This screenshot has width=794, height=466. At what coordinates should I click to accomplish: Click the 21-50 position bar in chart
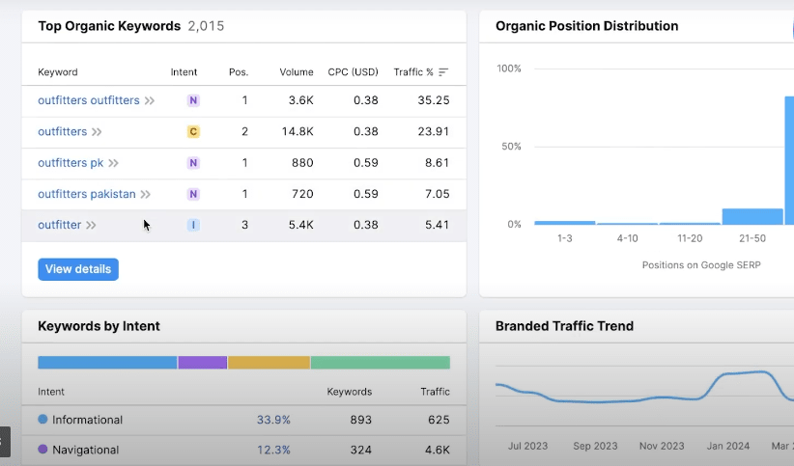tap(752, 216)
